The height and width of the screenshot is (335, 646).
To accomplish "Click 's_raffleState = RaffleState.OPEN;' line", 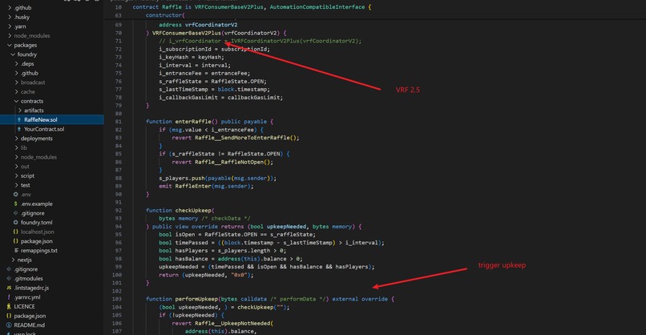I will 212,81.
